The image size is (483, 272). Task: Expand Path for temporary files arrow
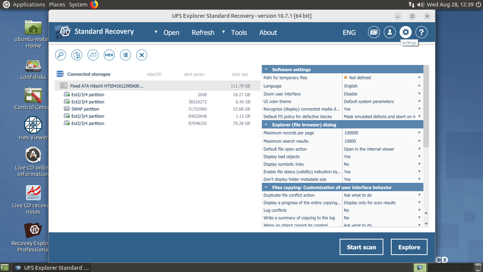[419, 77]
